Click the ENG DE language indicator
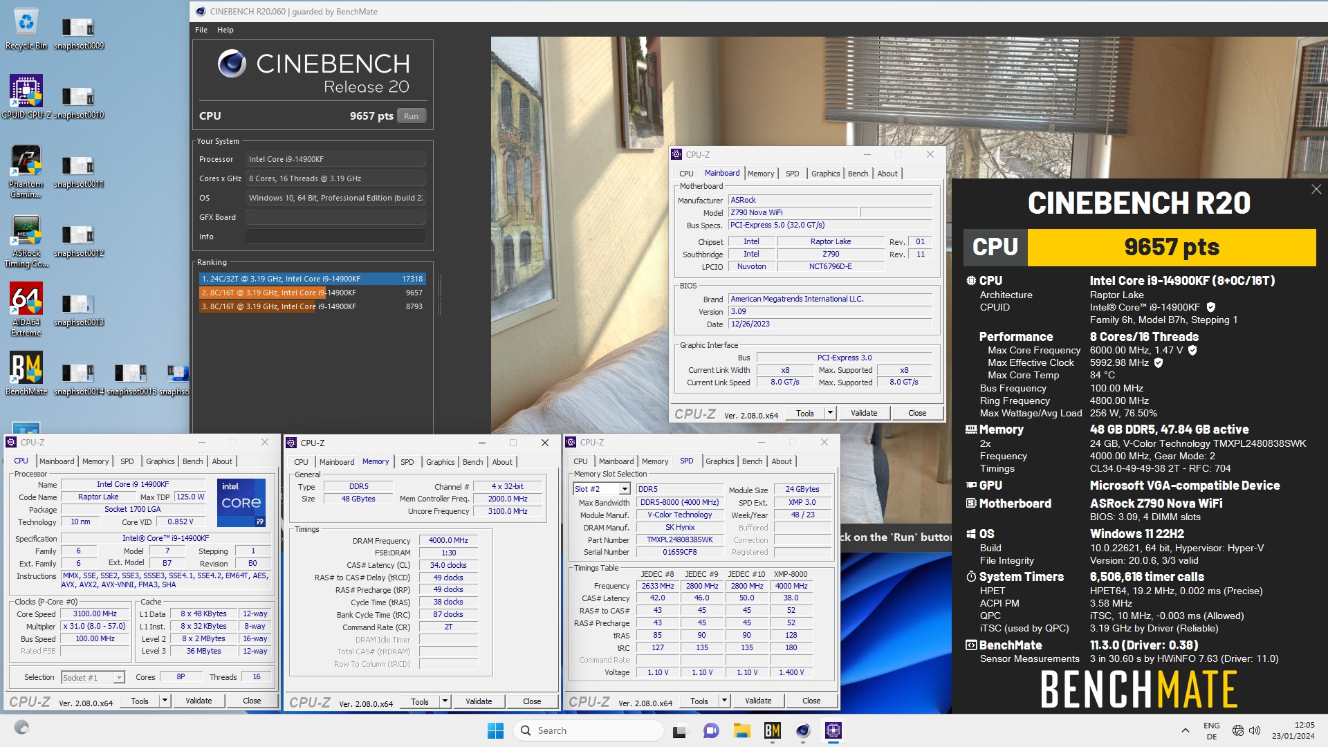The image size is (1328, 747). (1212, 730)
